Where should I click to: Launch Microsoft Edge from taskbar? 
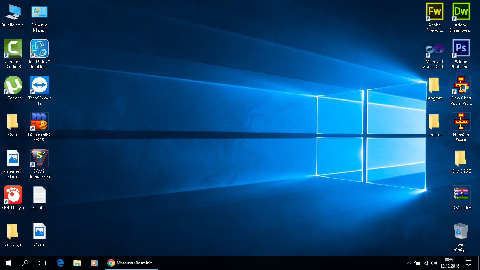click(60, 263)
